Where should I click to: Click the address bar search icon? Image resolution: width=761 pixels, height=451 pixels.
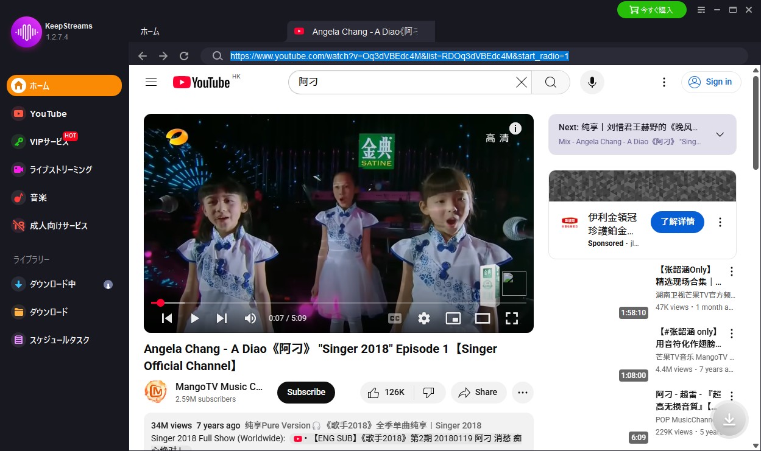tap(217, 56)
